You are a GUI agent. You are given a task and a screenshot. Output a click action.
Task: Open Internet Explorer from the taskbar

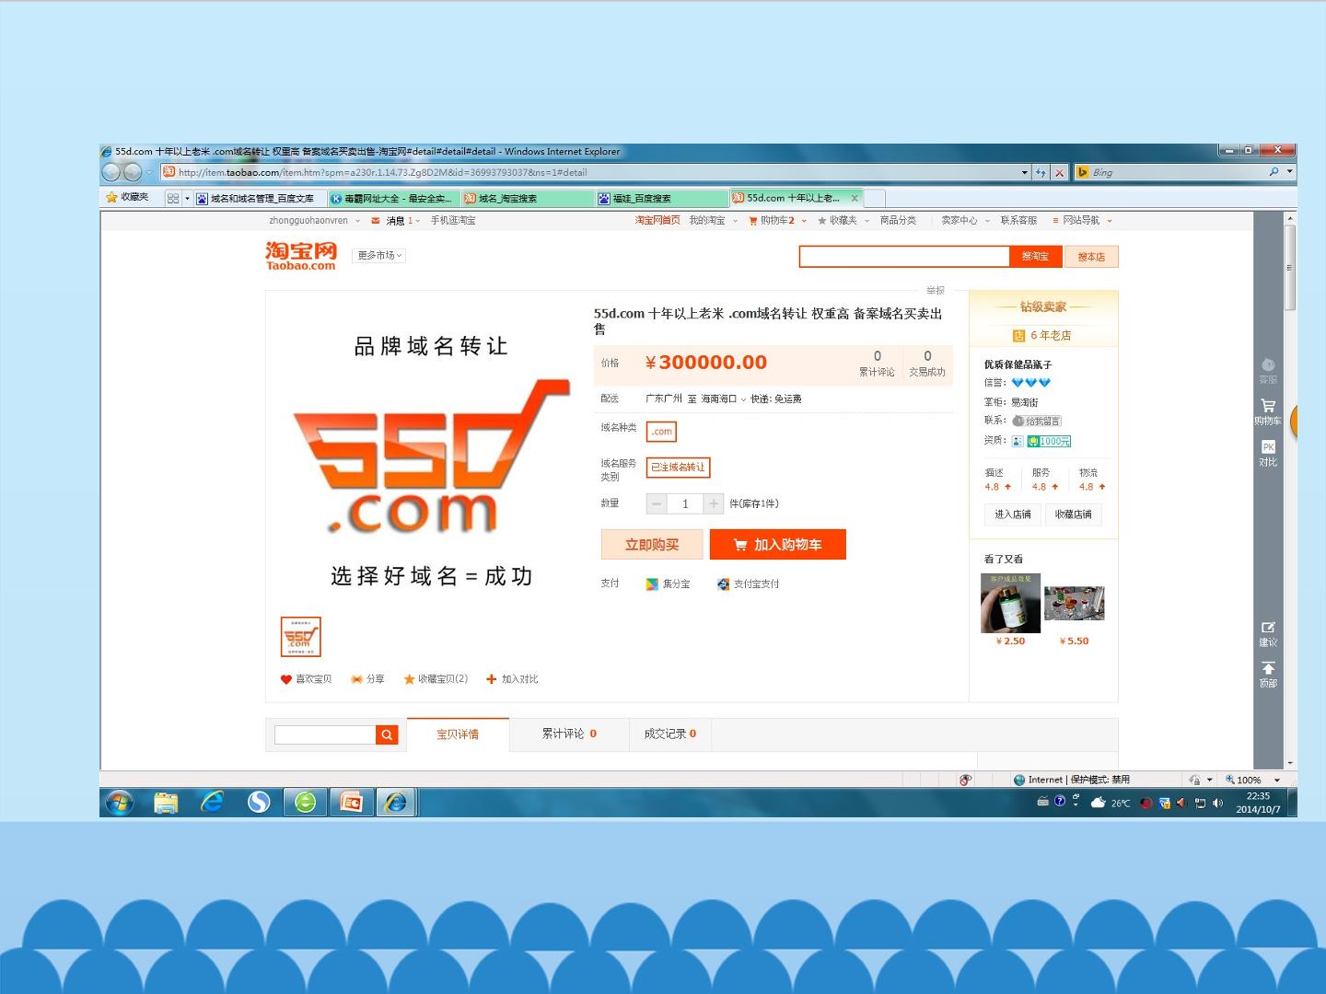pos(212,803)
